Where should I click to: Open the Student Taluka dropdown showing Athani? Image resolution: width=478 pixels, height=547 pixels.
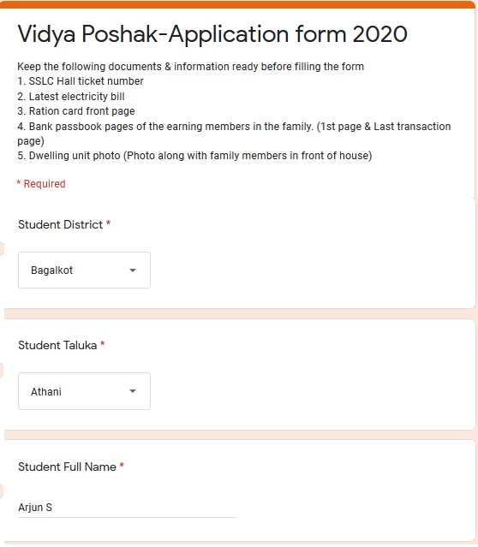(84, 390)
